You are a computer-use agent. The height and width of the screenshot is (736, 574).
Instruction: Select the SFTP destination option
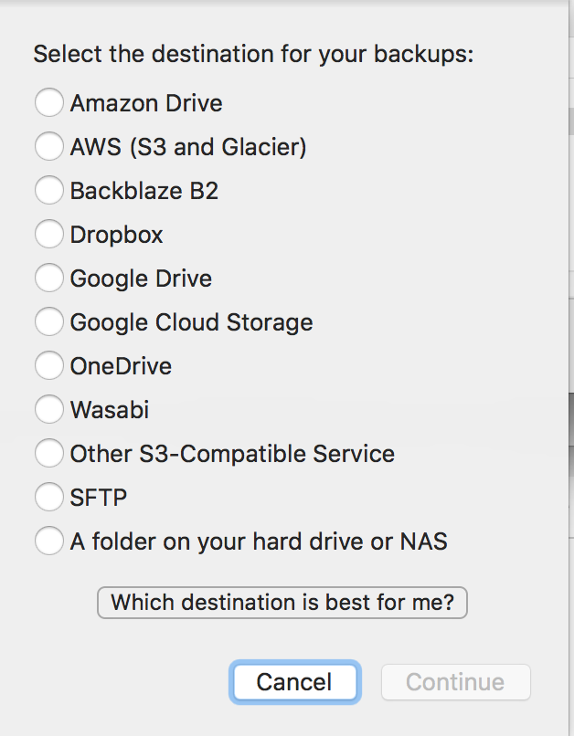(x=49, y=498)
